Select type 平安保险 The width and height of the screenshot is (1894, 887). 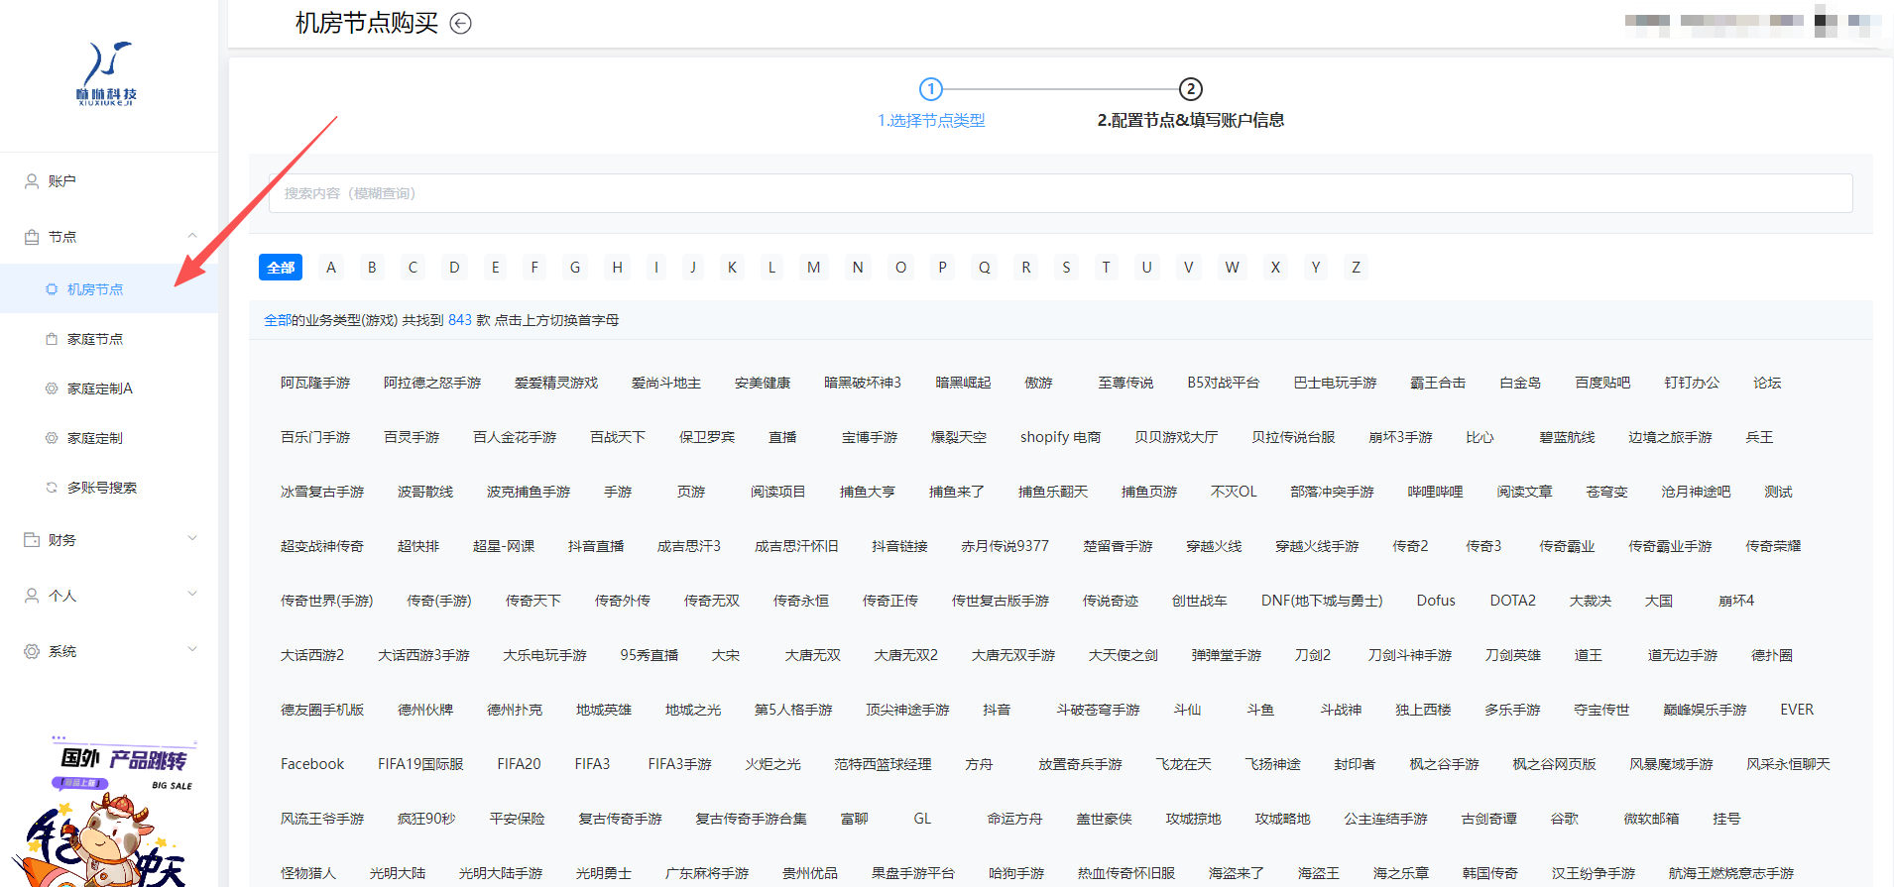coord(517,819)
